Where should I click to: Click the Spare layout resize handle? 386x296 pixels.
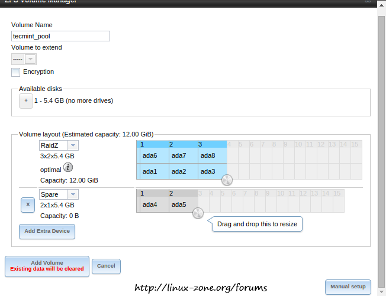(198, 213)
